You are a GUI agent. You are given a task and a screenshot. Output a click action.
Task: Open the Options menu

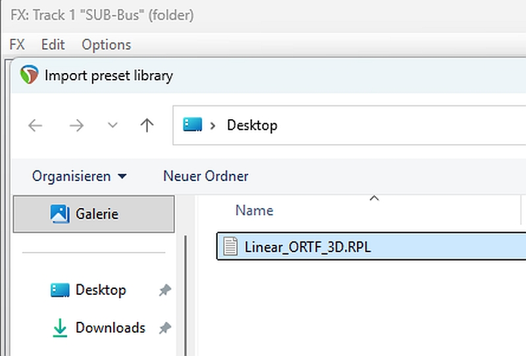click(107, 45)
